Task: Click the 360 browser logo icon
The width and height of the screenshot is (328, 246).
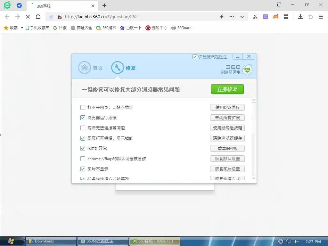Action: click(x=7, y=5)
